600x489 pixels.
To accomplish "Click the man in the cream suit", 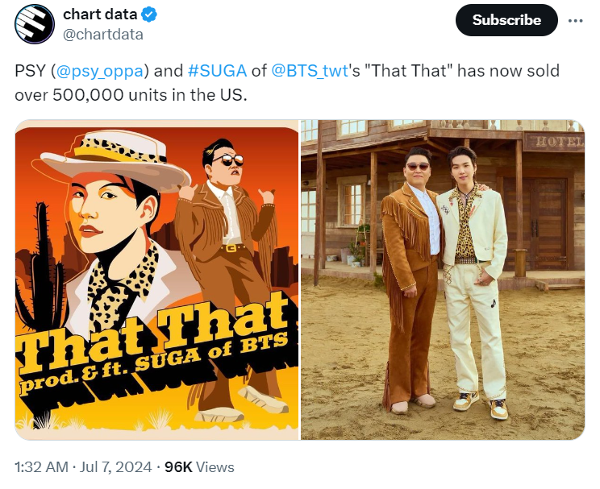I will point(474,283).
